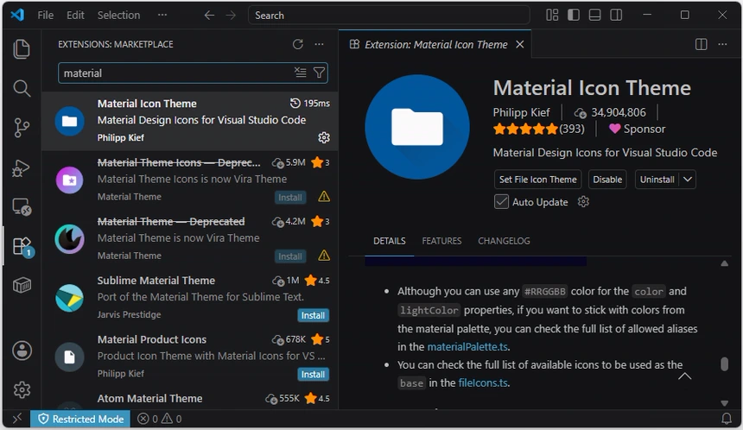Refresh the extensions marketplace list

click(297, 44)
